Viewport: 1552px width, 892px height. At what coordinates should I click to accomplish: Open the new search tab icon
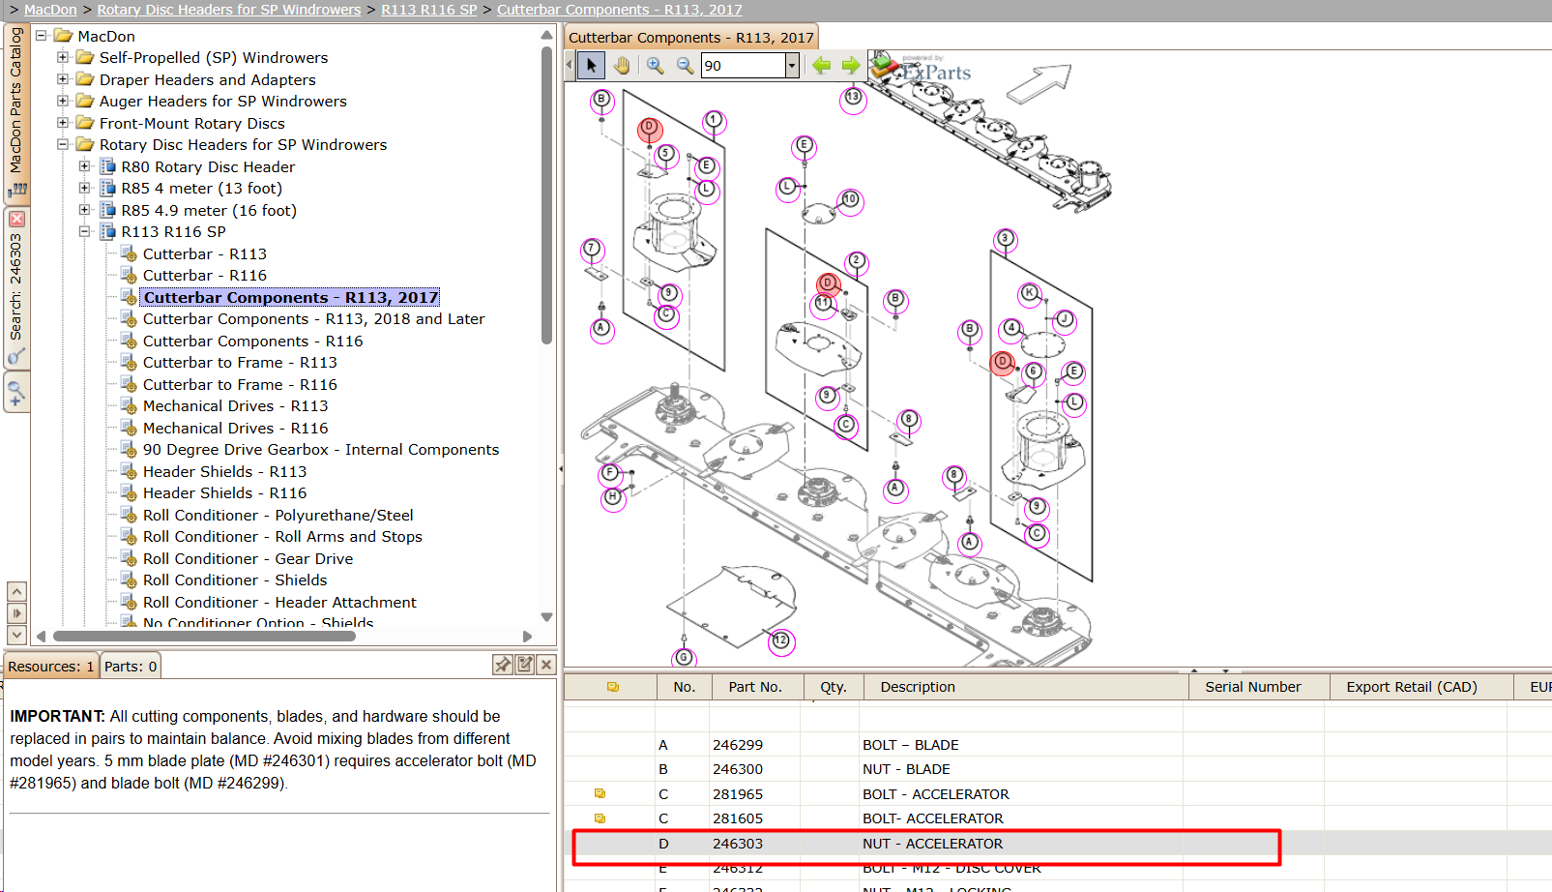15,393
